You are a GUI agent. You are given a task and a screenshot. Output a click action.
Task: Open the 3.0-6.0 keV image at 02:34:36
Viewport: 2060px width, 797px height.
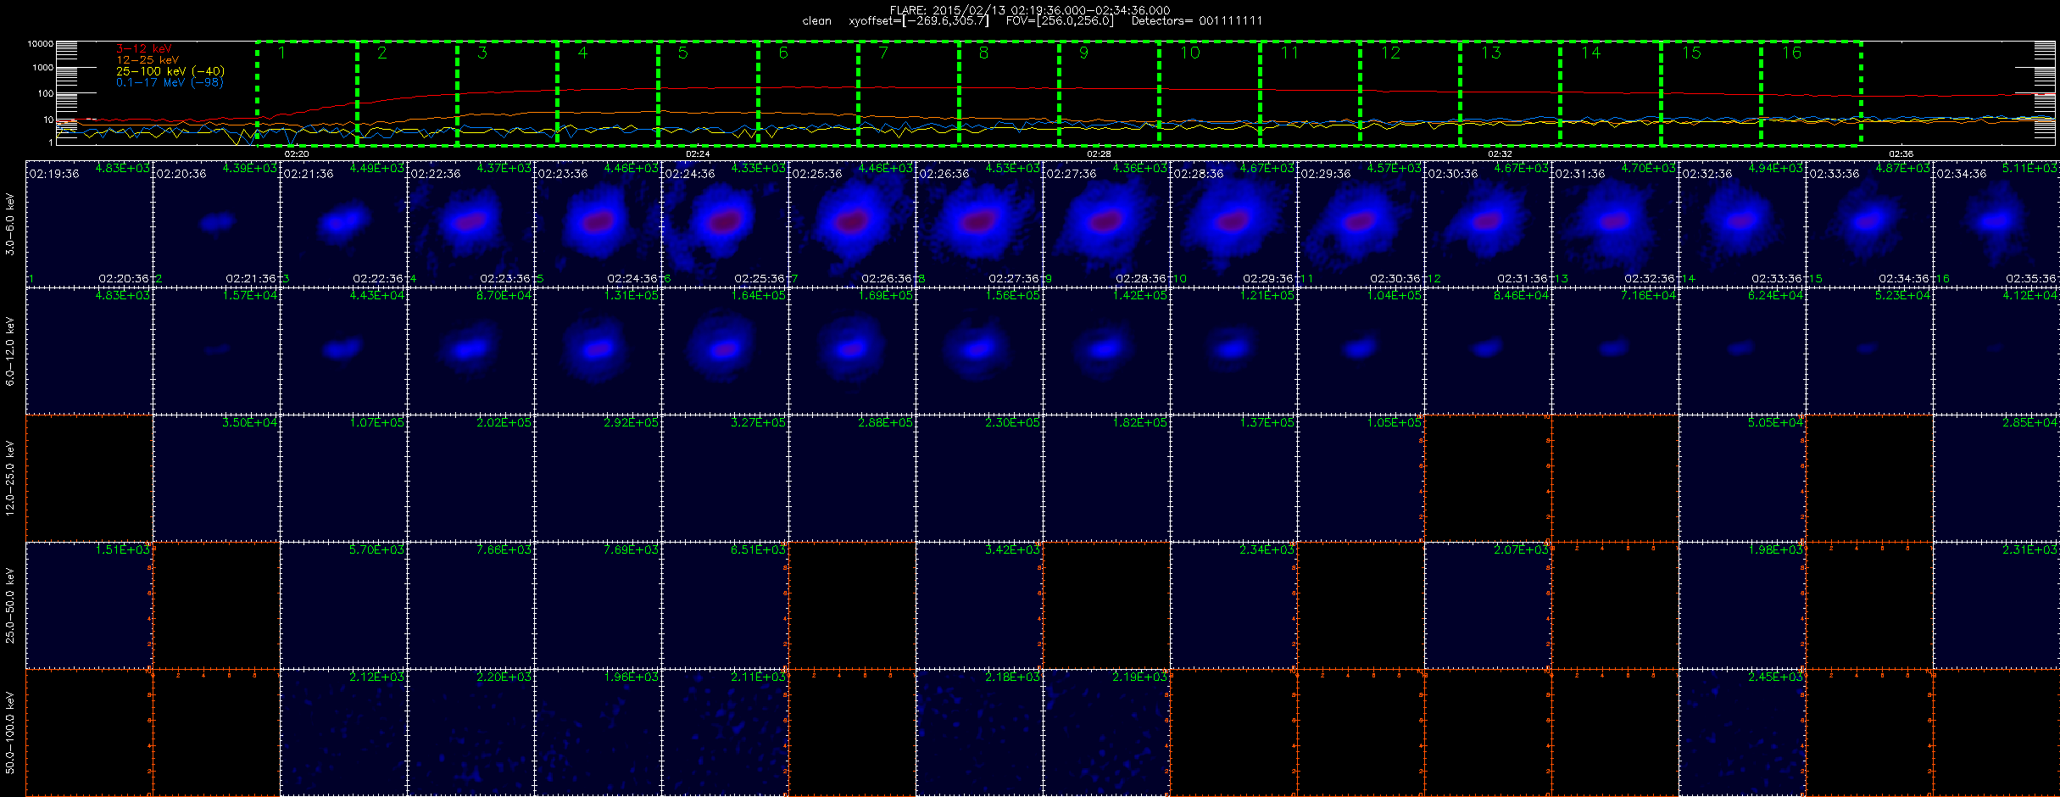[1996, 224]
